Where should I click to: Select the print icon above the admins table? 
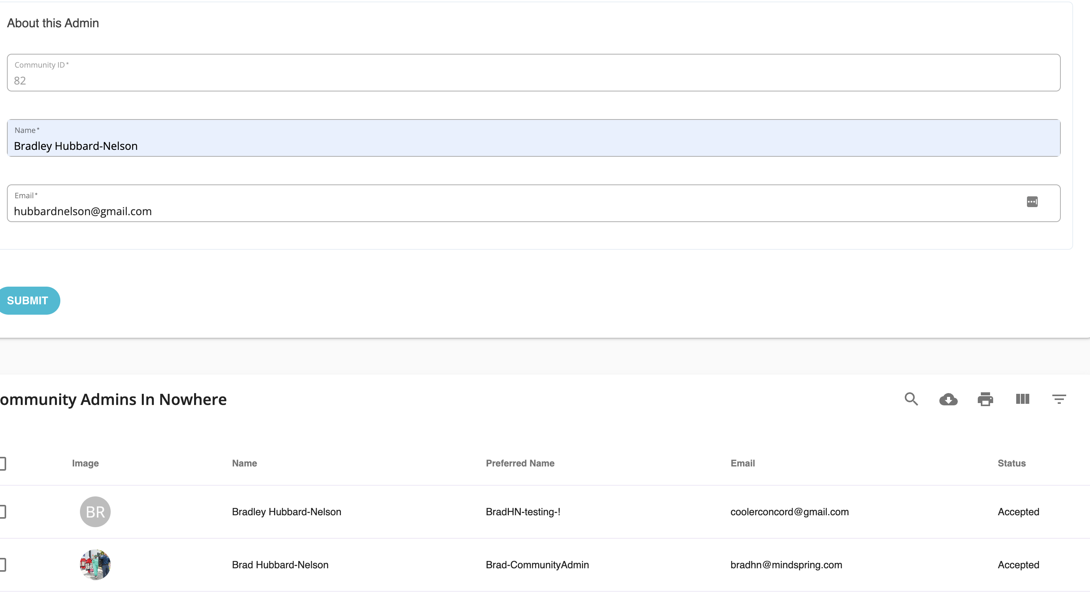point(985,399)
